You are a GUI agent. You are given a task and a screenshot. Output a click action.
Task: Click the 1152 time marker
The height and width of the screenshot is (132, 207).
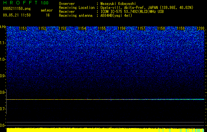[42, 28]
